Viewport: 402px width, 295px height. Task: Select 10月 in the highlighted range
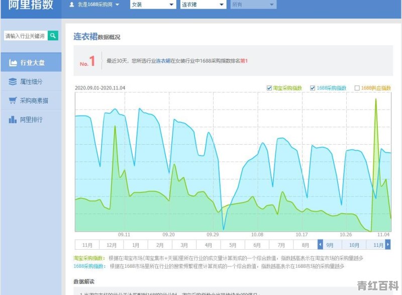click(354, 245)
